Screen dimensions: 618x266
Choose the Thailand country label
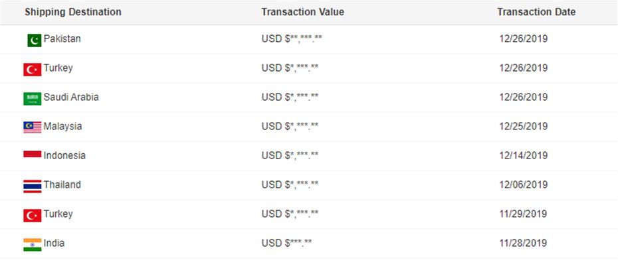(x=62, y=184)
